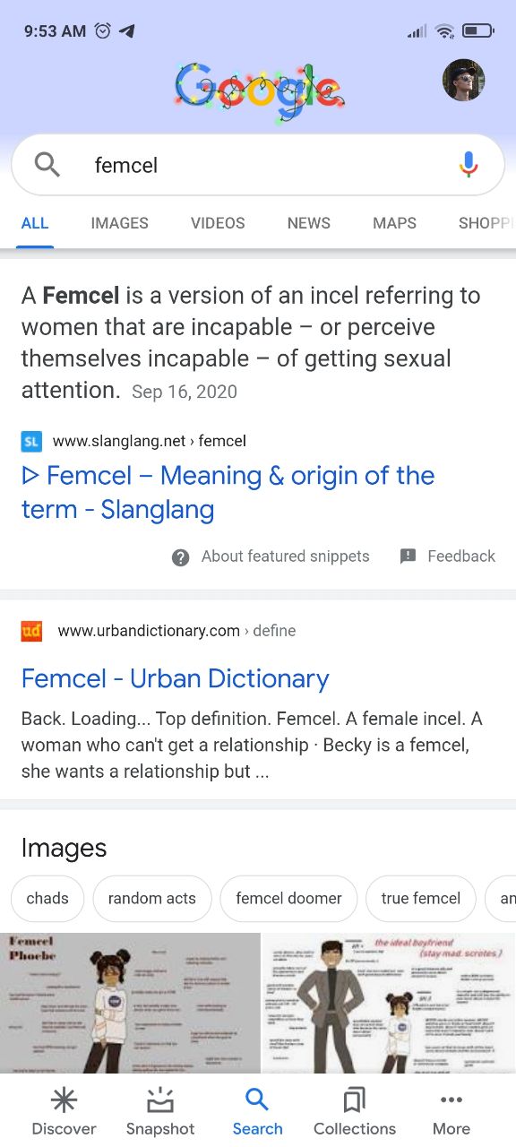Tap the "chads" image filter chip
This screenshot has width=516, height=1147.
point(47,898)
